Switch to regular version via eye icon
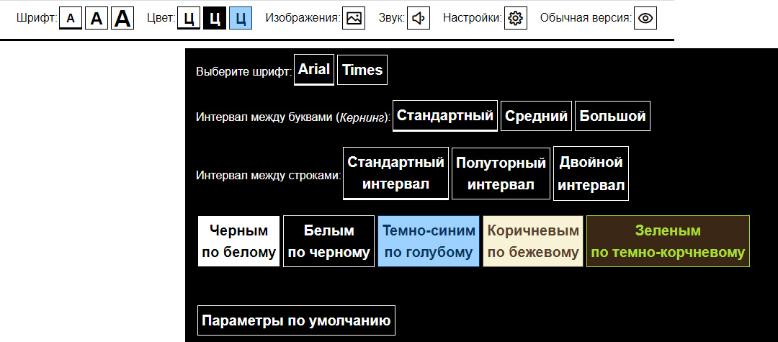This screenshot has width=778, height=342. [x=645, y=19]
